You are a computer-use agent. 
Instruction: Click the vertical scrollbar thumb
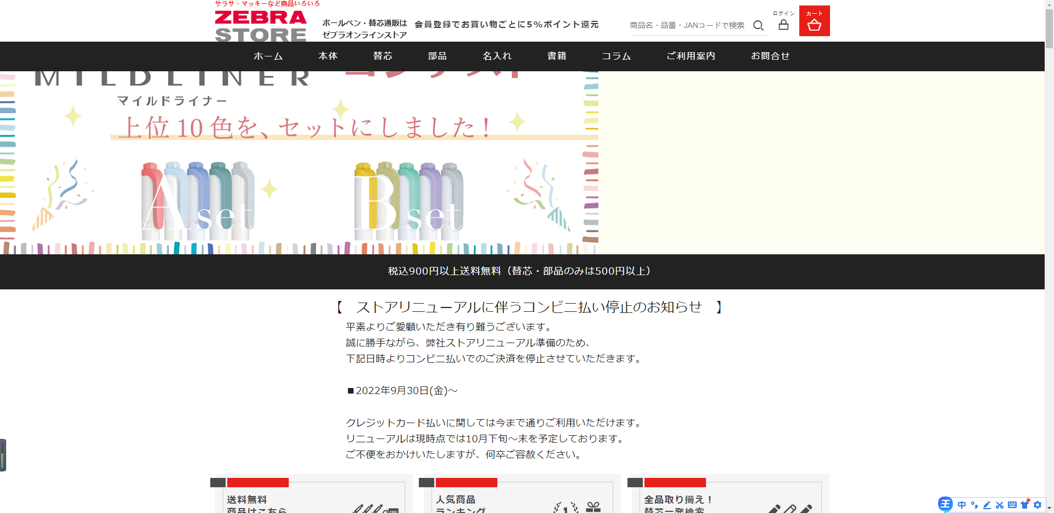tap(1049, 29)
